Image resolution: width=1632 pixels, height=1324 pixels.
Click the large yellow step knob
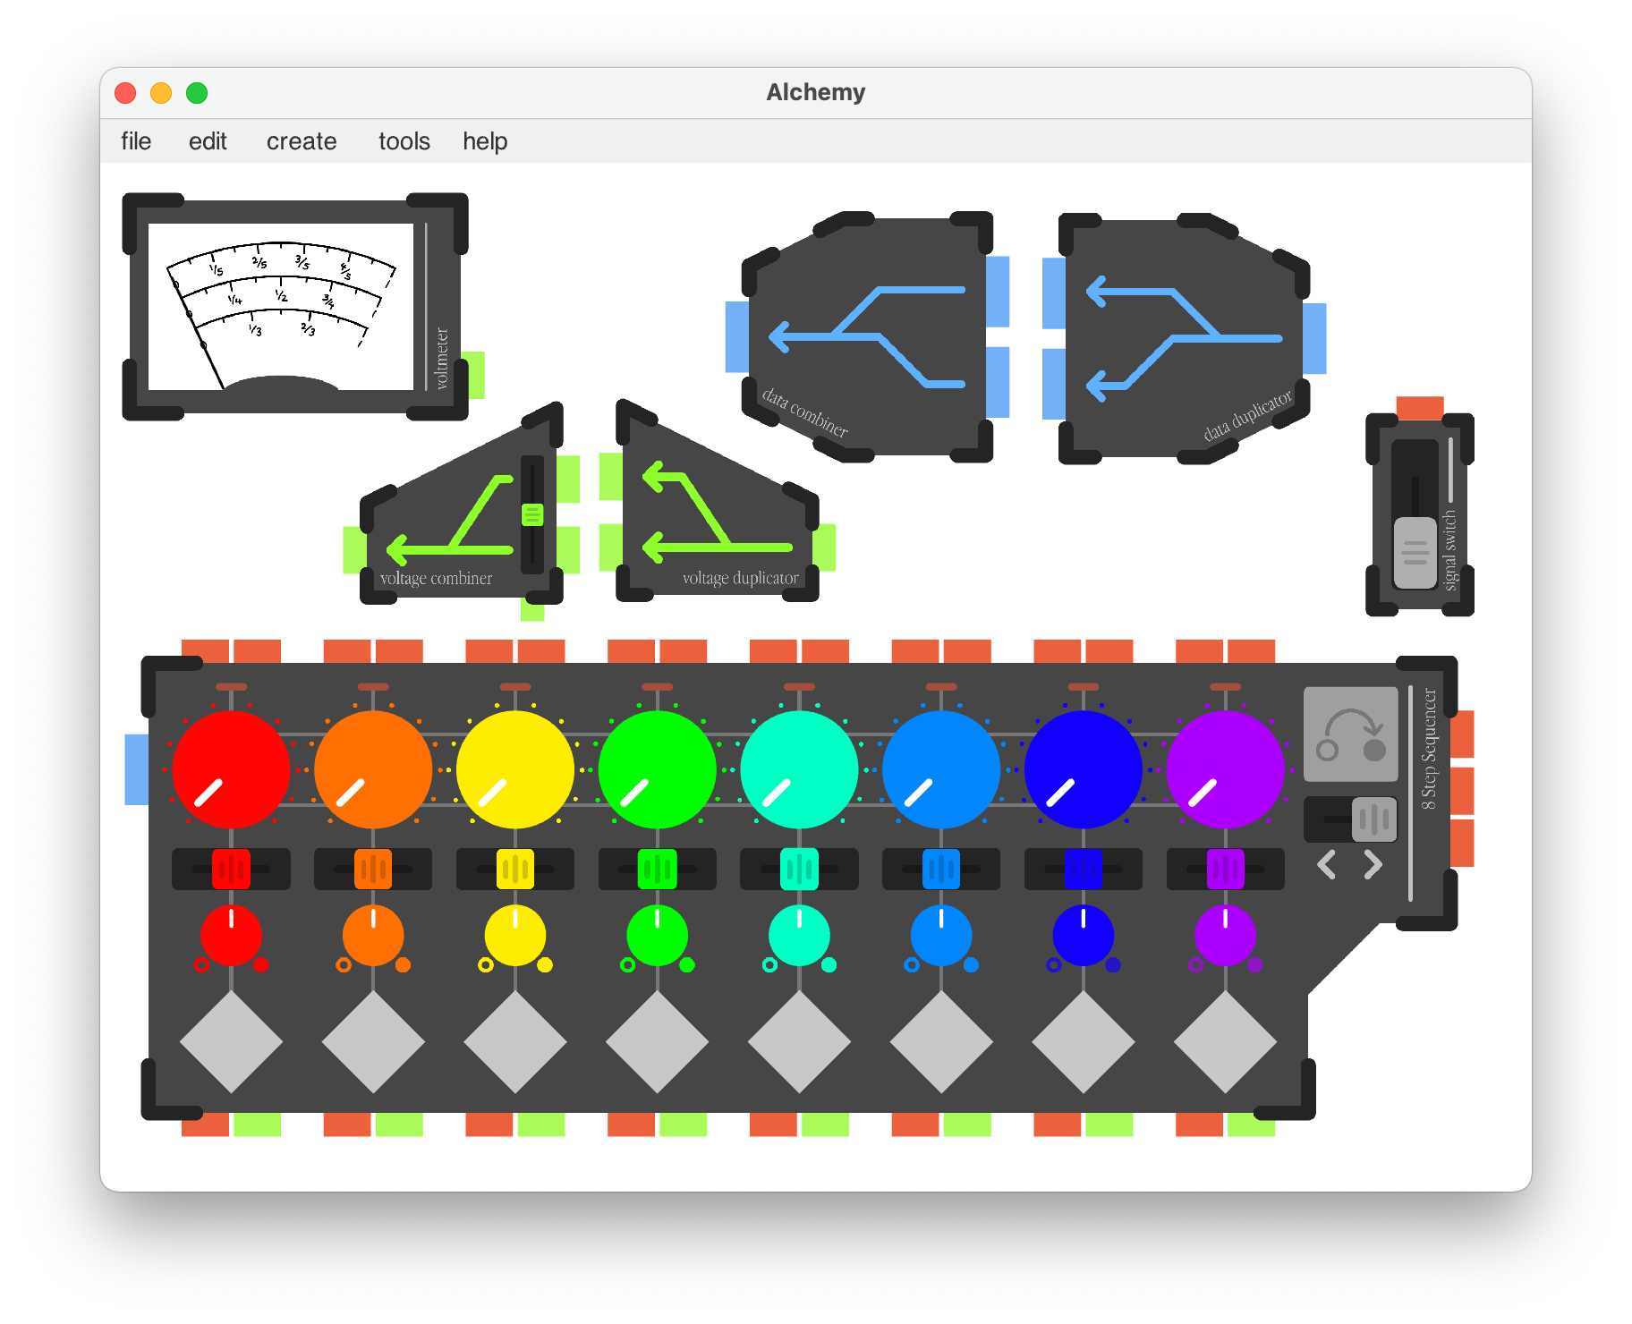pyautogui.click(x=514, y=769)
